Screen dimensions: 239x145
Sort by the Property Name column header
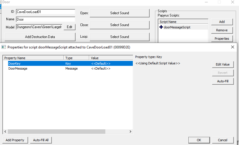coord(33,58)
